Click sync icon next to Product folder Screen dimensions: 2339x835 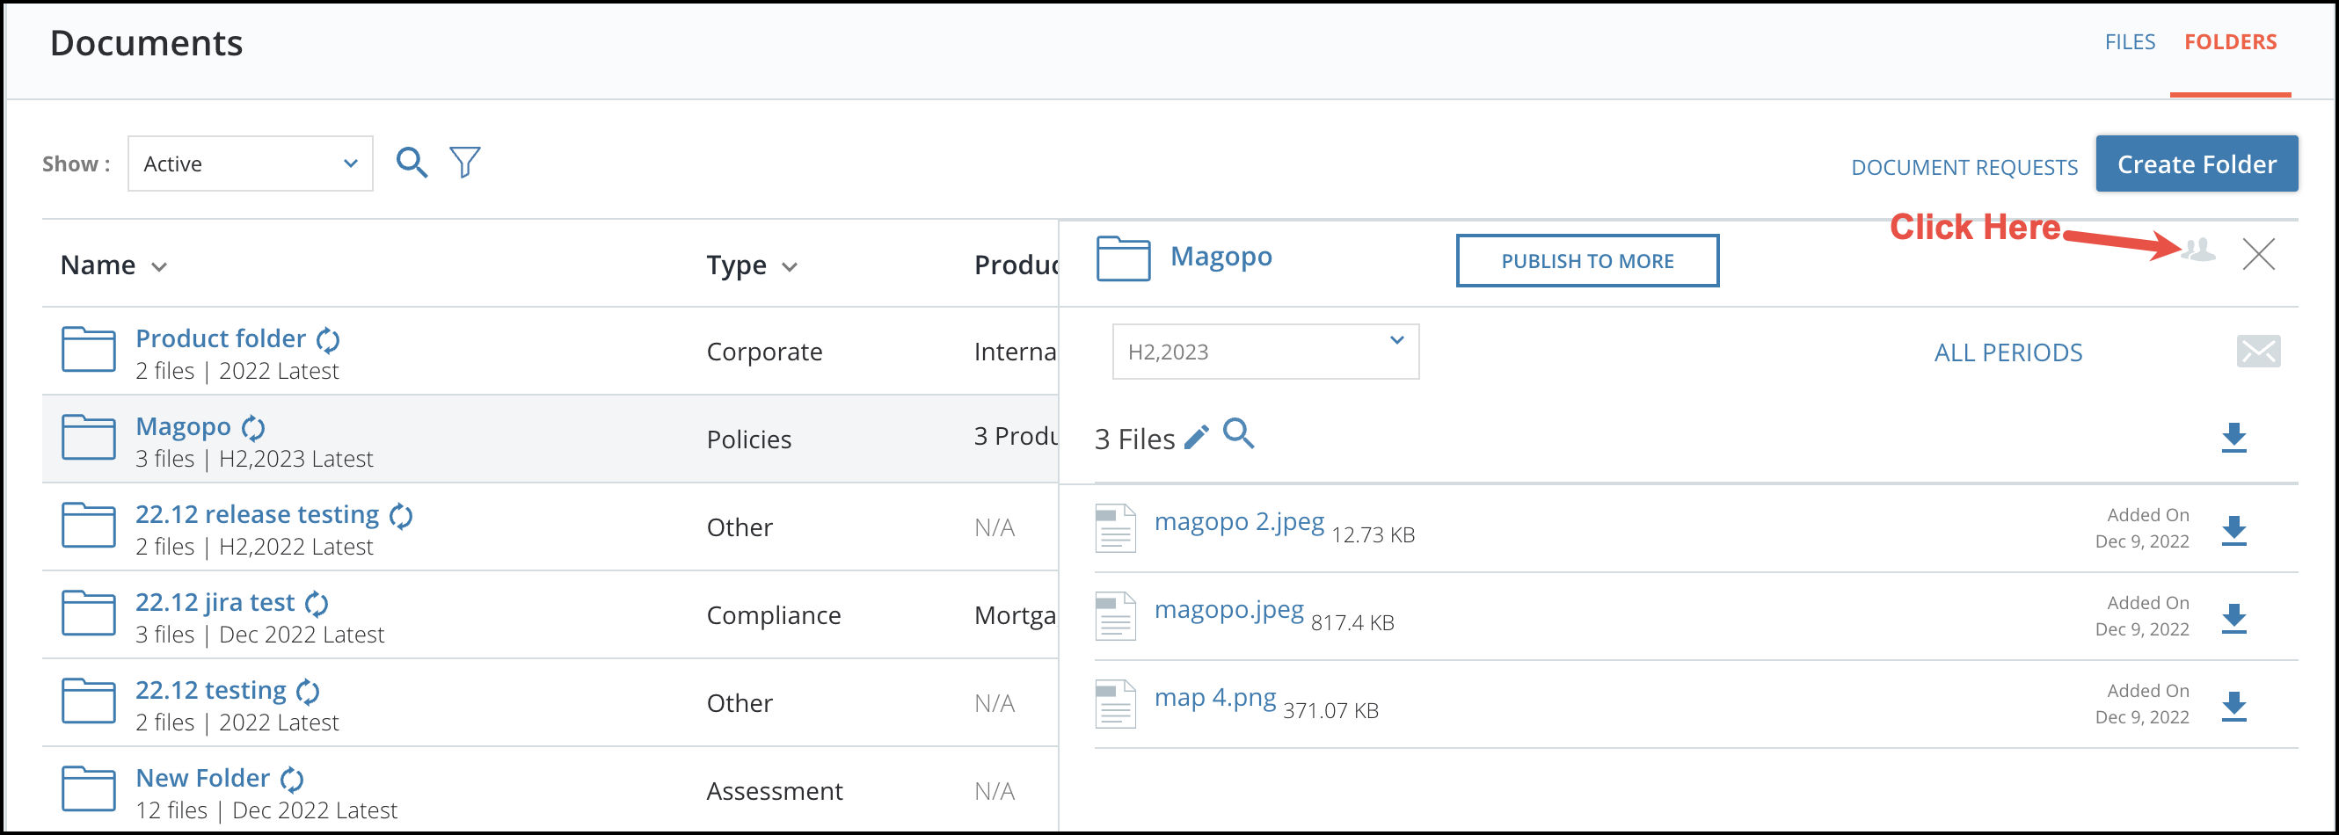pyautogui.click(x=328, y=339)
